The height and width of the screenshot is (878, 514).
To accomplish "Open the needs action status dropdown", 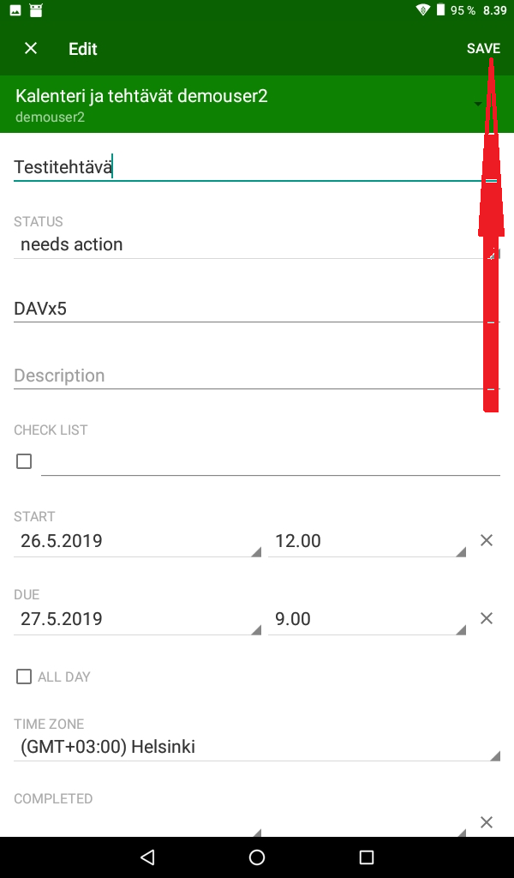I will click(x=248, y=244).
